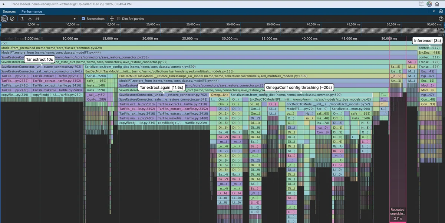Select the _call_...y:50) flame entry
445x223 pixels.
(97, 95)
